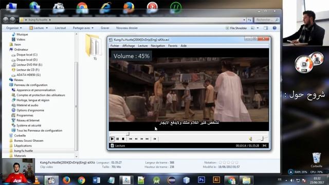
Task: Step forward one frame in the player
Action: click(x=155, y=139)
